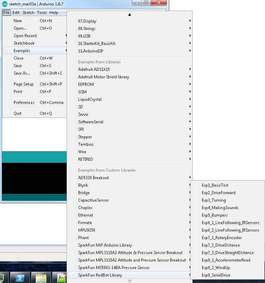Open the Firmata examples submenu

click(x=129, y=222)
